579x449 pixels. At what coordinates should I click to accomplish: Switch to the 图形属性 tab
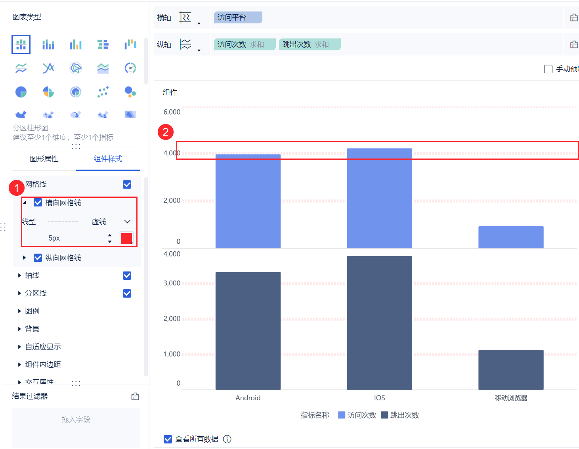click(x=44, y=159)
